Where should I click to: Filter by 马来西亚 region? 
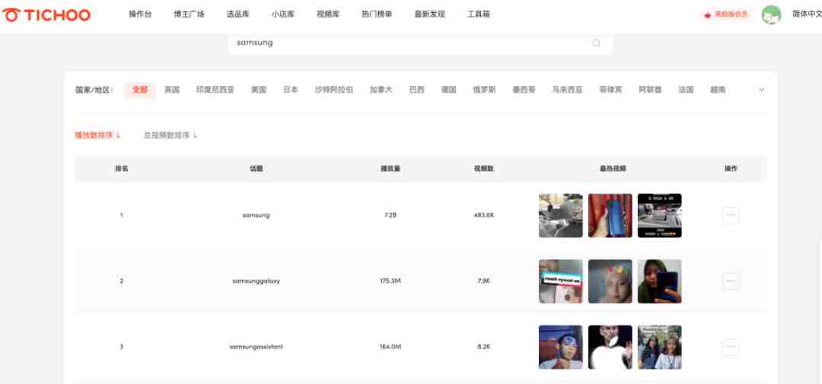click(567, 90)
